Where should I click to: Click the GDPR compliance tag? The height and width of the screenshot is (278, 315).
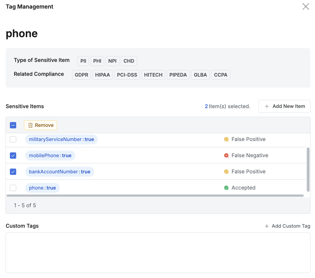(81, 75)
